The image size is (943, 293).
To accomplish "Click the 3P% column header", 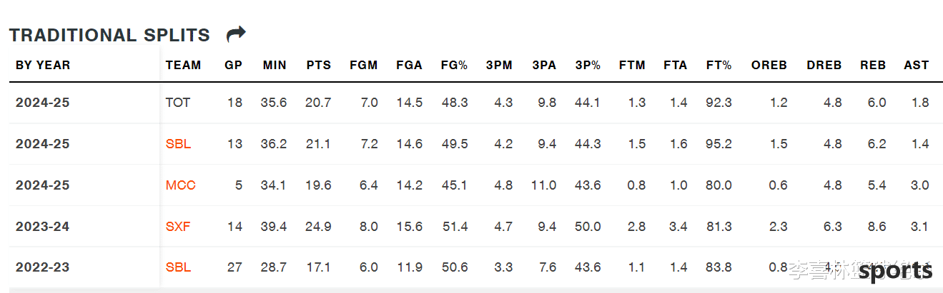I will click(588, 65).
